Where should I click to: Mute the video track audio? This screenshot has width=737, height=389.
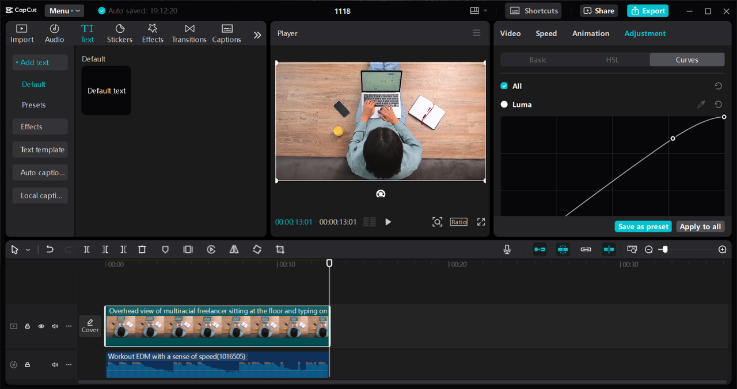point(55,326)
